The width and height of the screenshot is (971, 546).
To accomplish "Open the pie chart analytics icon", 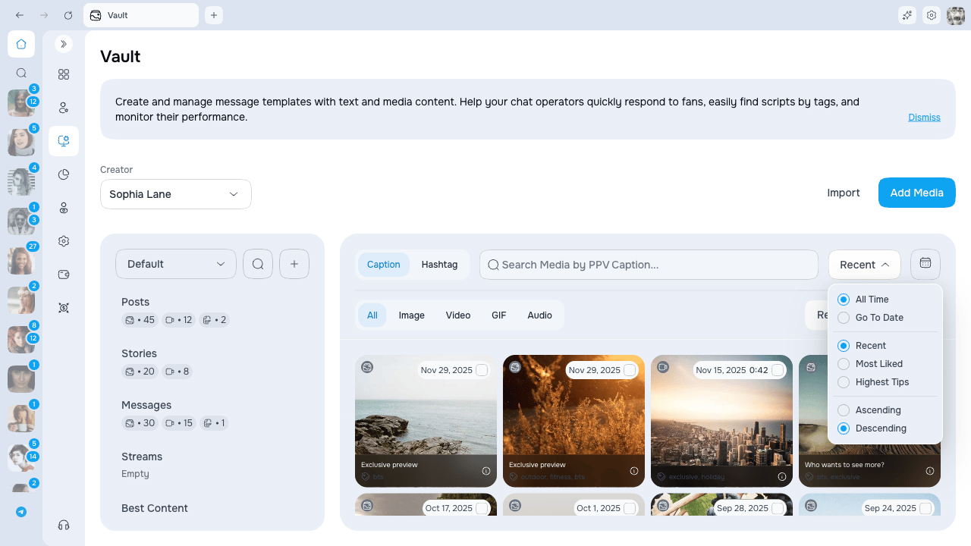I will tap(64, 174).
